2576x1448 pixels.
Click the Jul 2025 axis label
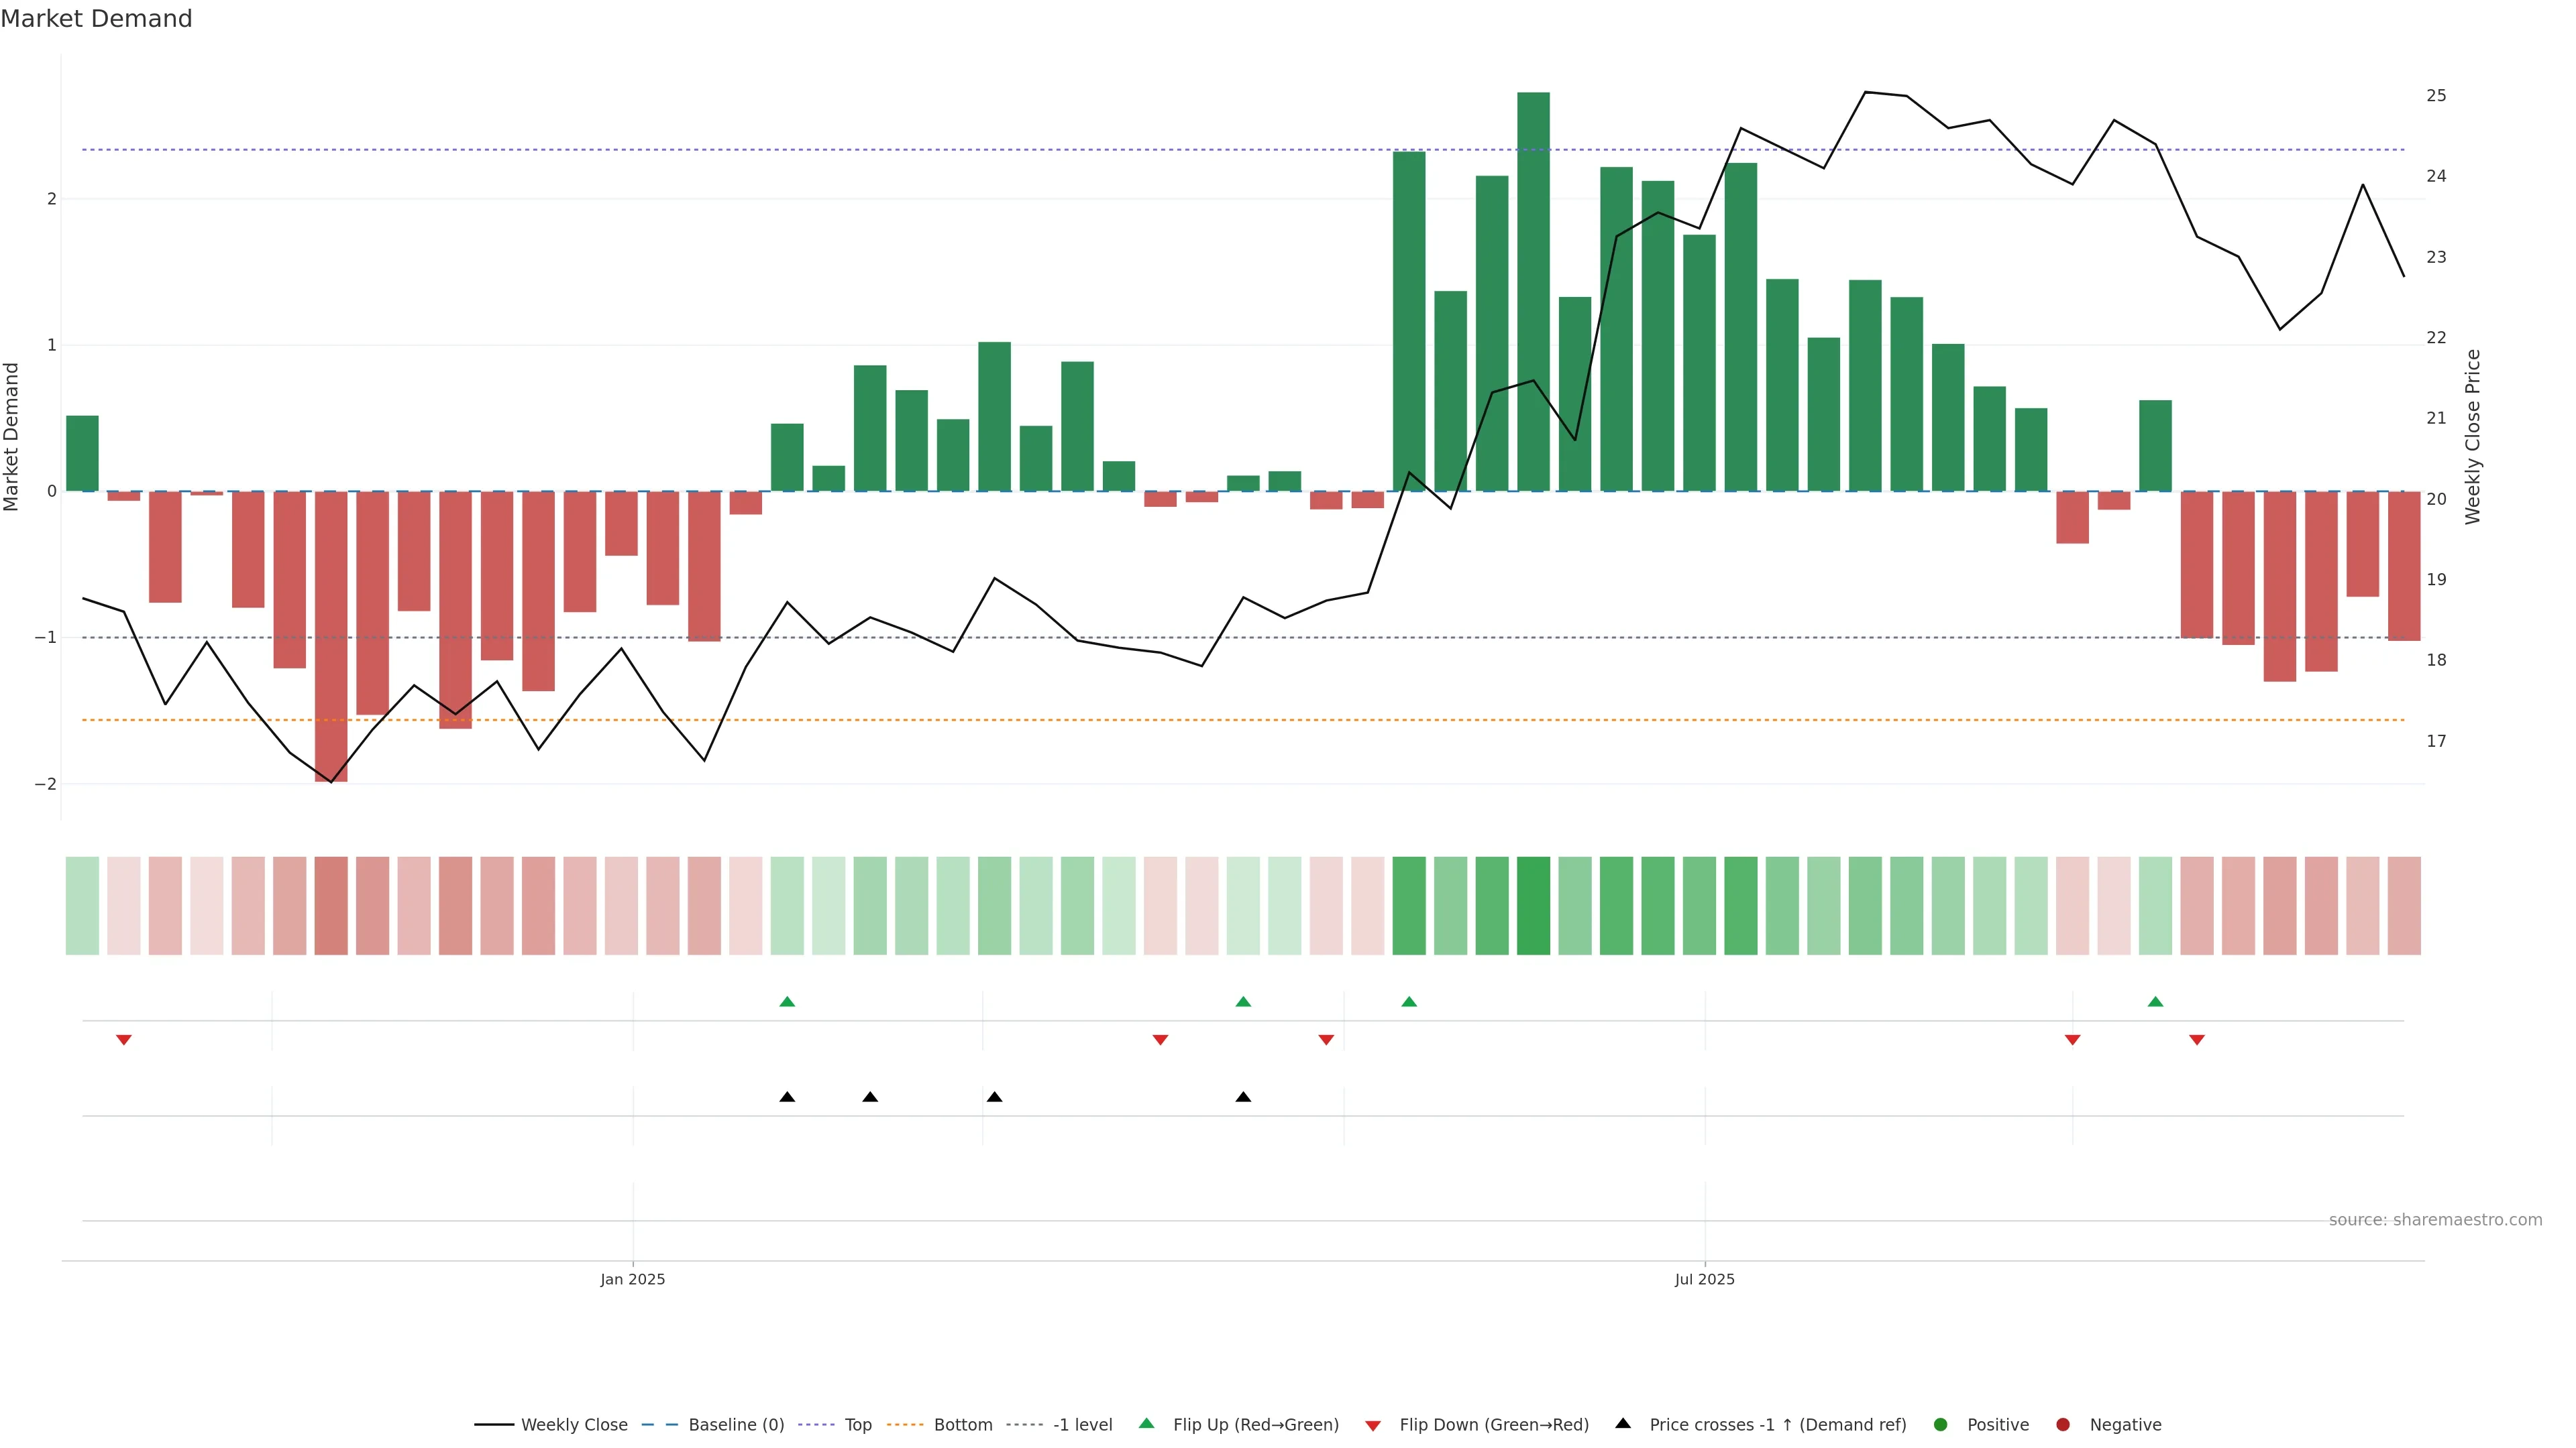click(1705, 1280)
